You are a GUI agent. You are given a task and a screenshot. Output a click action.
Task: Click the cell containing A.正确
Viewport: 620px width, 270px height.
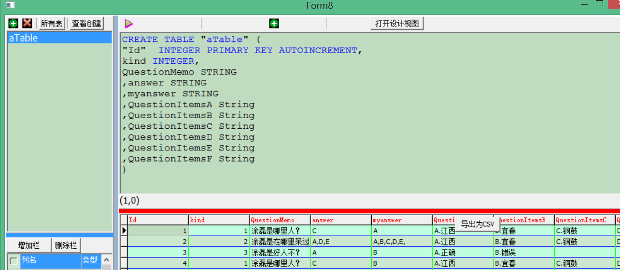[463, 252]
